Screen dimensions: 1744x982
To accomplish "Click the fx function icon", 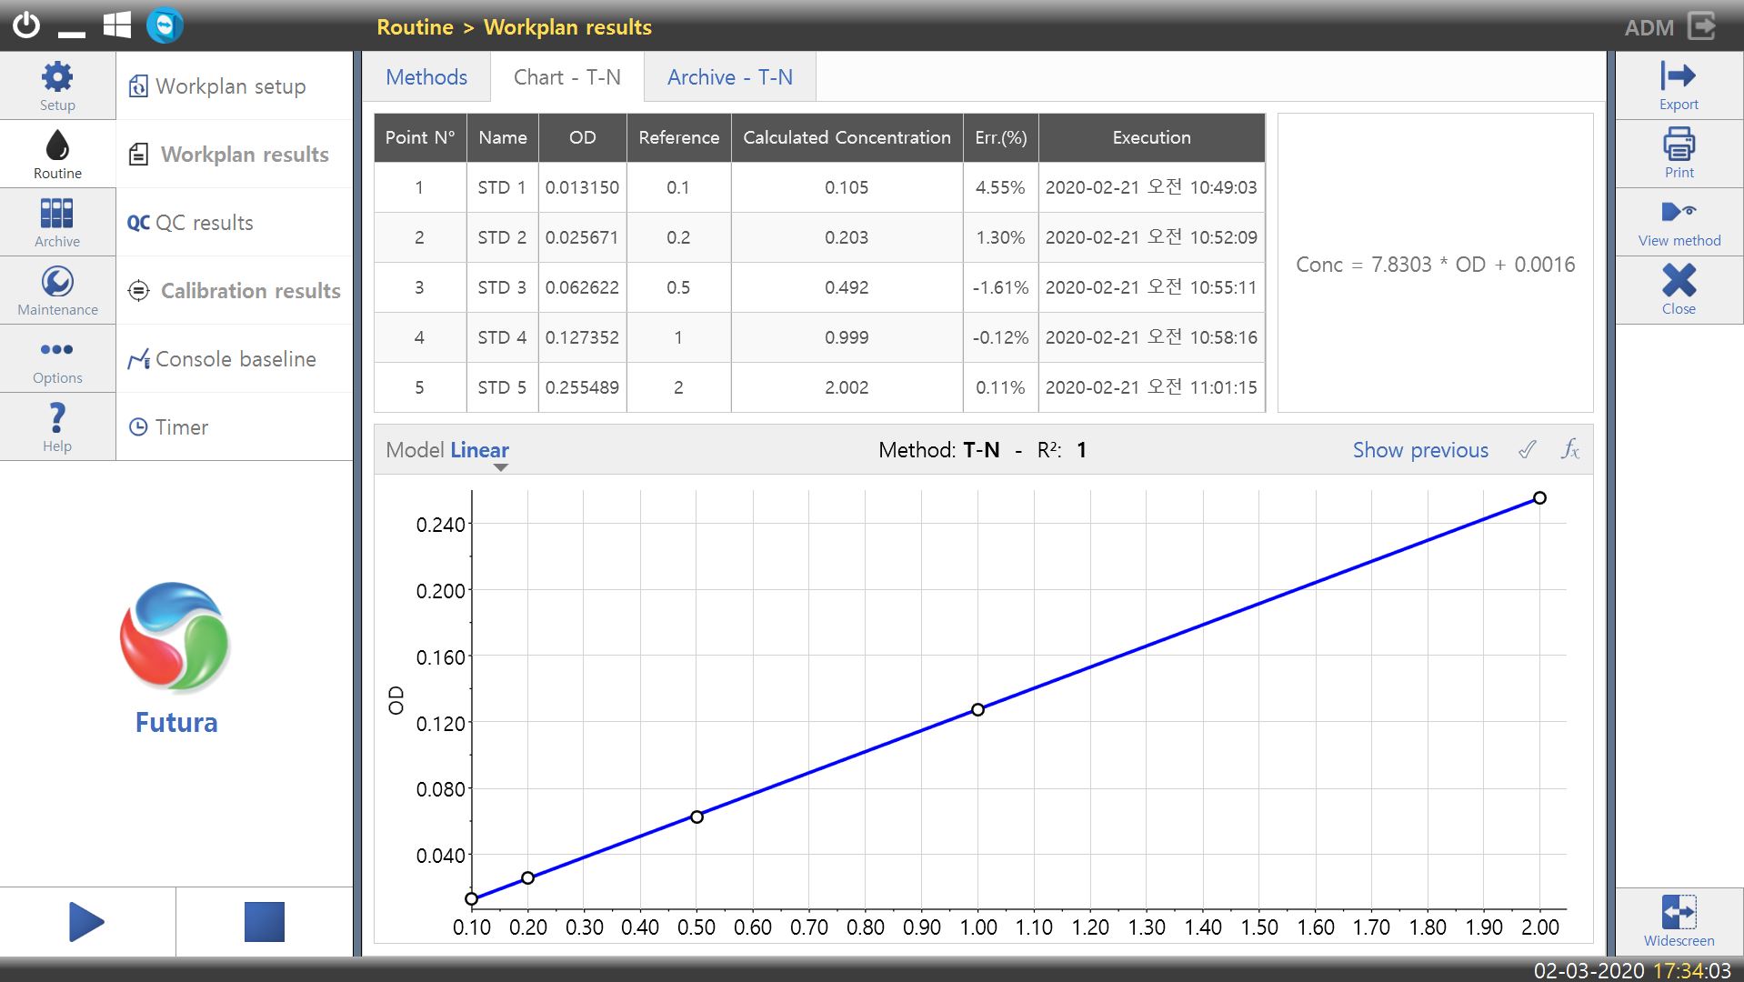I will point(1570,449).
